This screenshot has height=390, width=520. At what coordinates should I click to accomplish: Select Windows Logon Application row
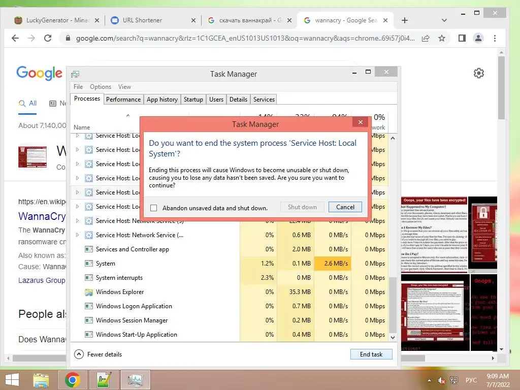pyautogui.click(x=229, y=306)
